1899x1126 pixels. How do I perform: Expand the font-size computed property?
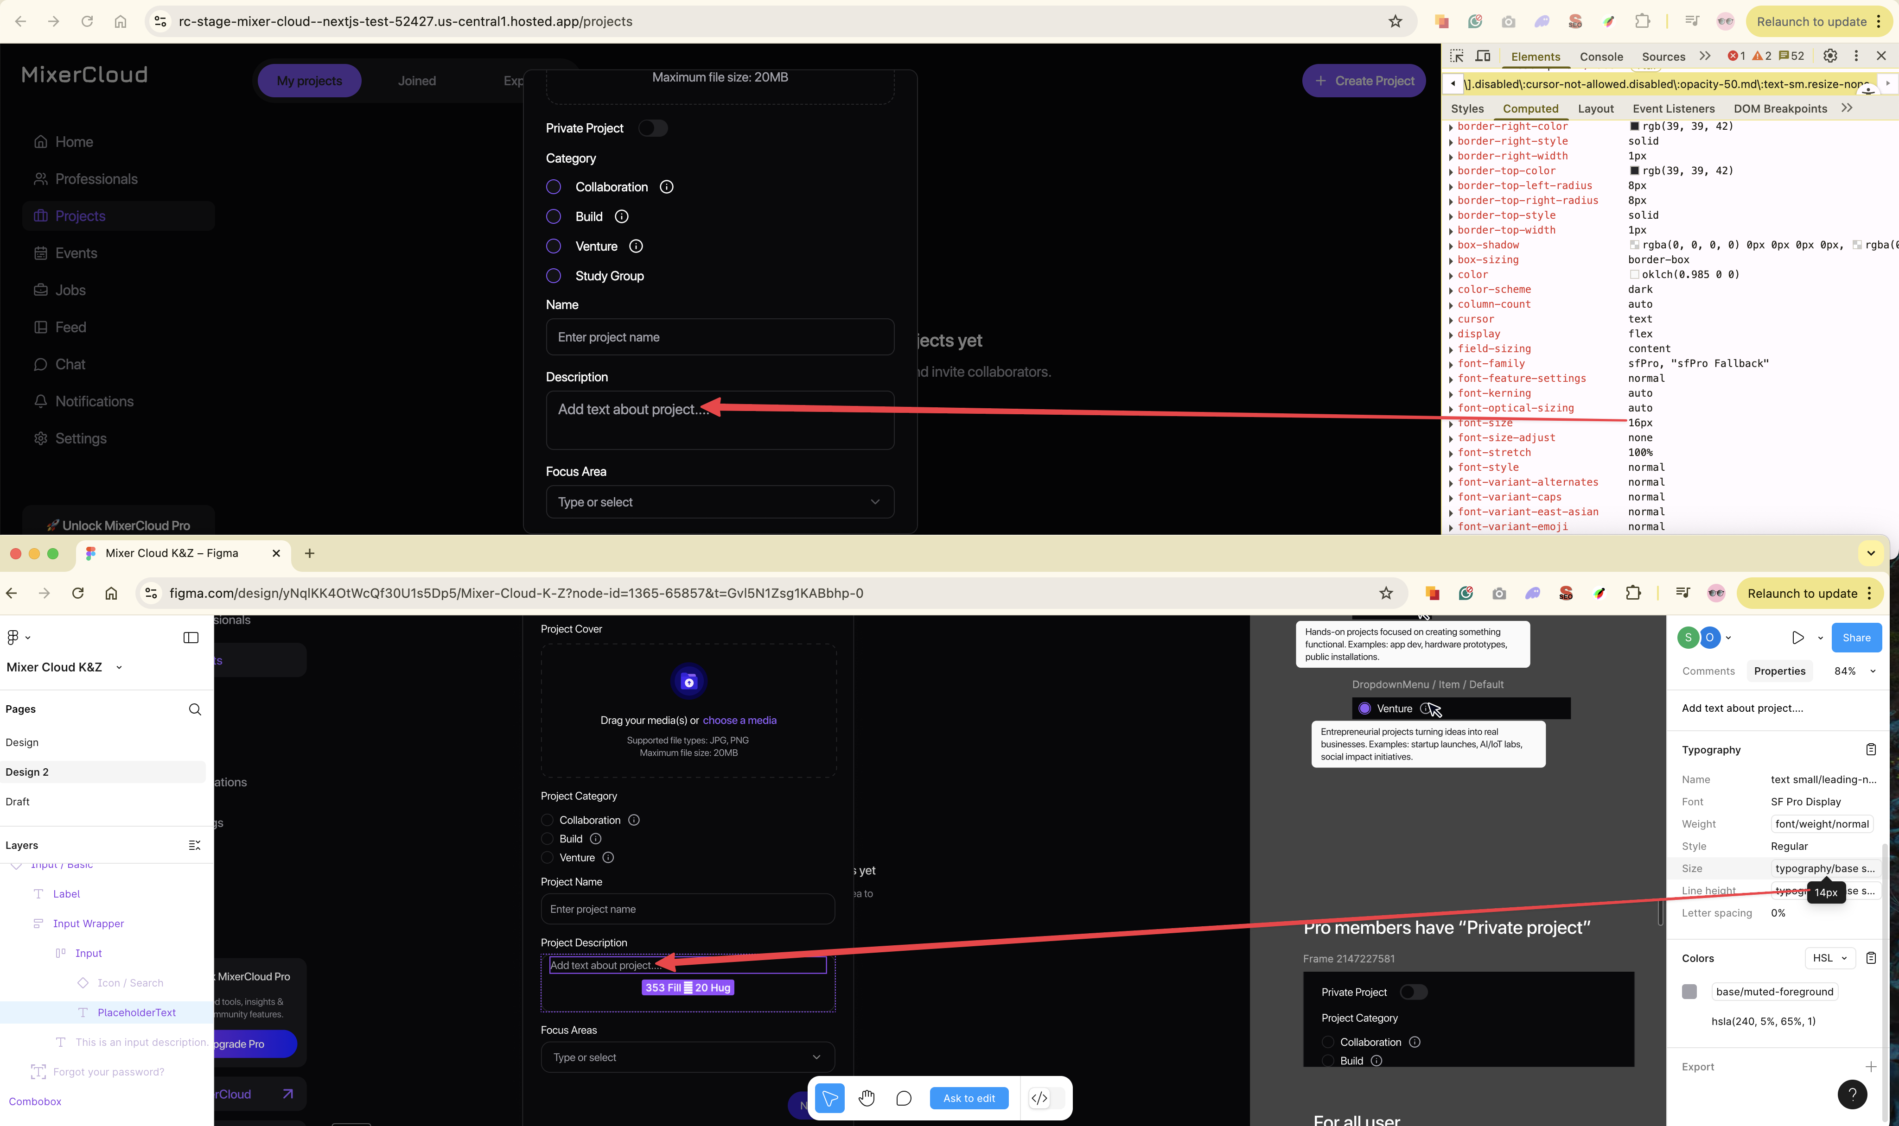pyautogui.click(x=1450, y=424)
